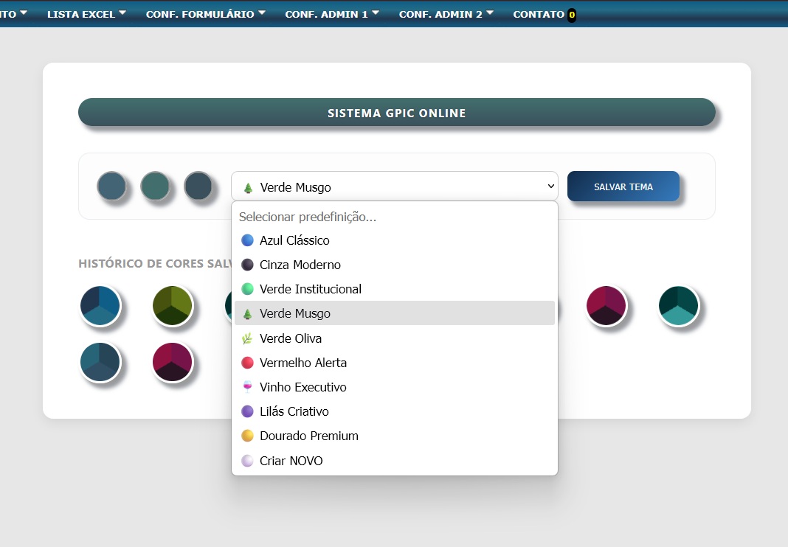Click the SALVAR TEMA button
Image resolution: width=788 pixels, height=547 pixels.
tap(623, 187)
